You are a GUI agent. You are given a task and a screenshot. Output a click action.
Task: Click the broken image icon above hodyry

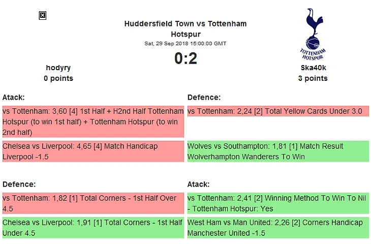[43, 16]
